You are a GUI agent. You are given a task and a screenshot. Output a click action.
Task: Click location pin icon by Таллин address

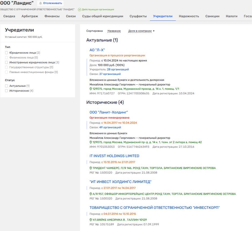point(91,220)
